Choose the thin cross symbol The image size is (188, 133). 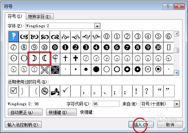point(65,58)
